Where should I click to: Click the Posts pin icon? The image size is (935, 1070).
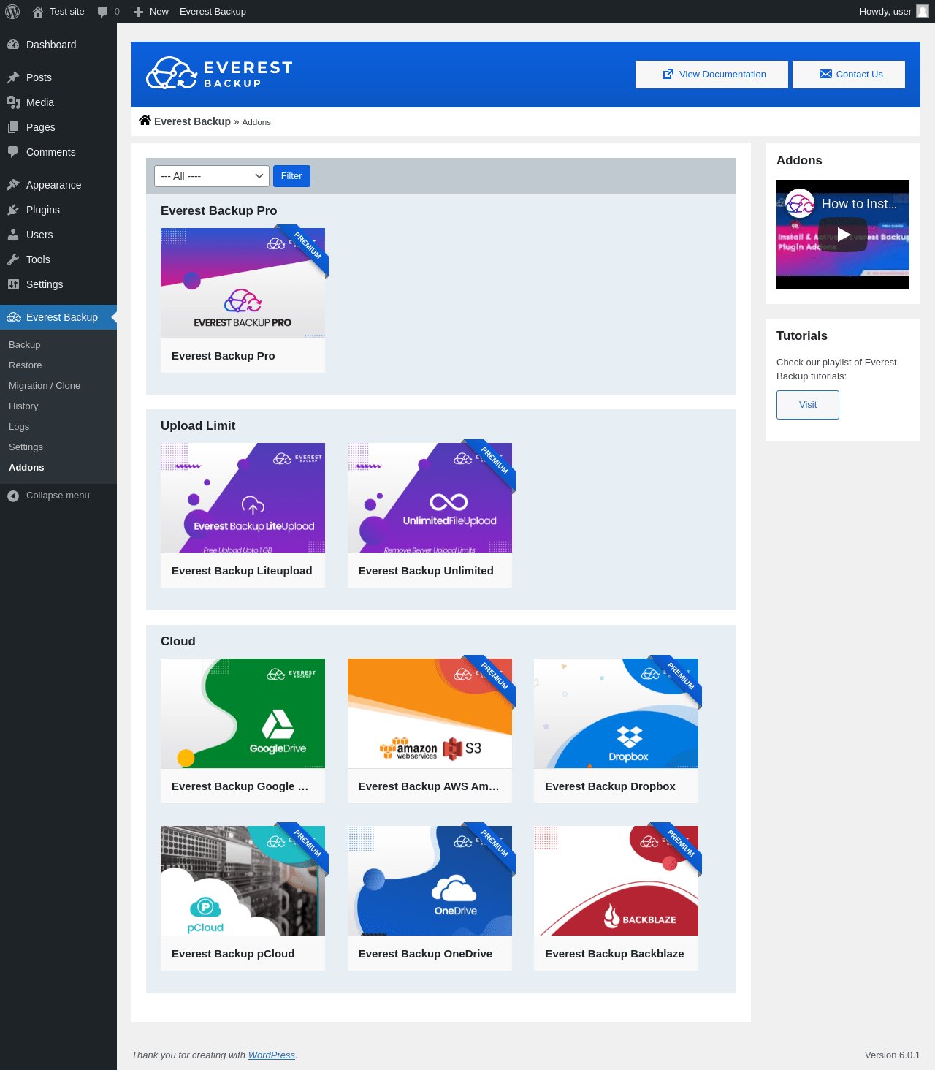click(x=13, y=77)
